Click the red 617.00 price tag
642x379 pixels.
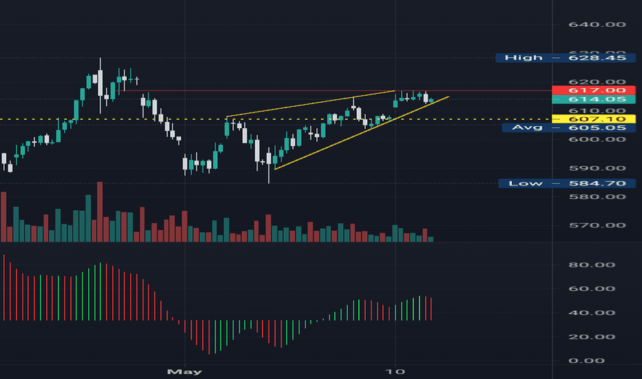594,90
